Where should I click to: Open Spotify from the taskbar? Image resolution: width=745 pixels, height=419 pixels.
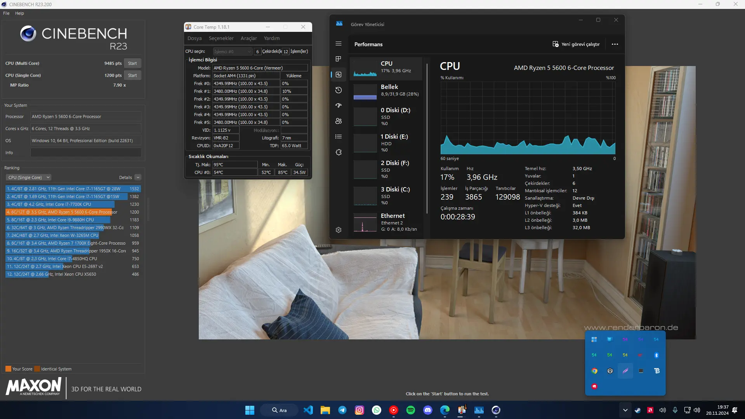[x=411, y=410]
